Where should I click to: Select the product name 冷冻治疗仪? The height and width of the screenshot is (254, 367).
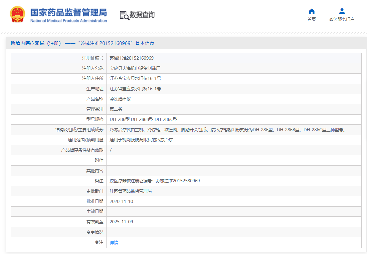[120, 99]
